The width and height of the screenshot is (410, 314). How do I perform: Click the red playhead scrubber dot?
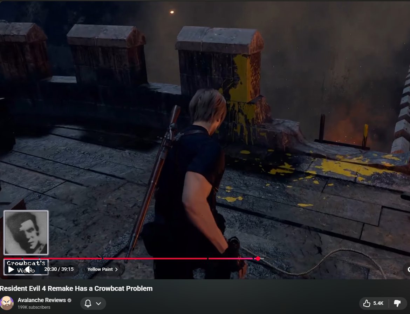[x=258, y=259]
